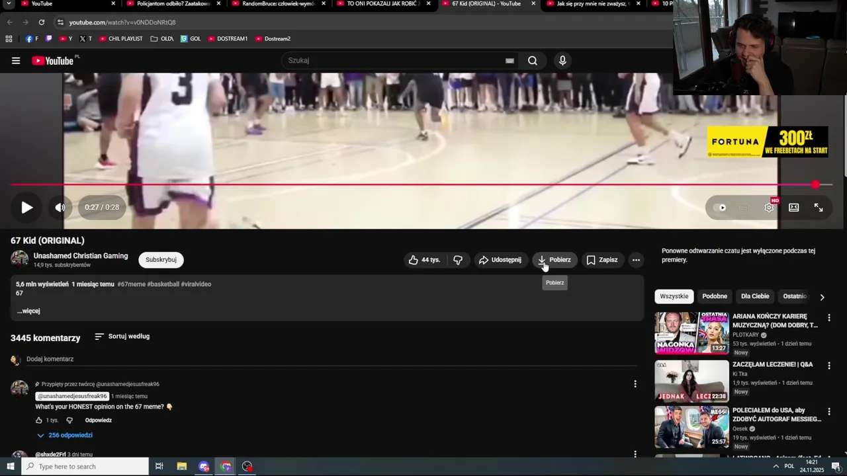This screenshot has height=476, width=847.
Task: Open Twitch bookmark icon
Action: click(x=48, y=39)
